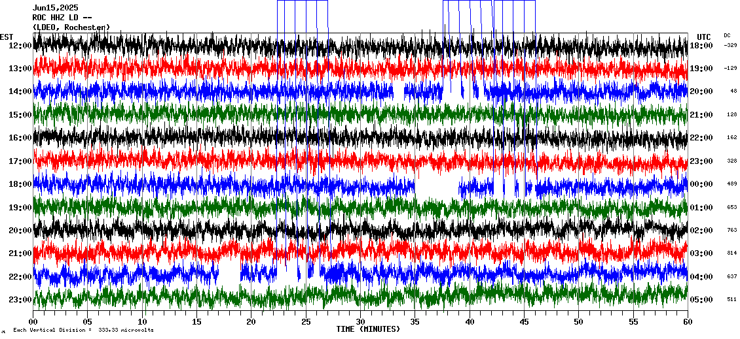Image resolution: width=740 pixels, height=339 pixels.
Task: Click the 12:00 EST row label
Action: click(20, 46)
